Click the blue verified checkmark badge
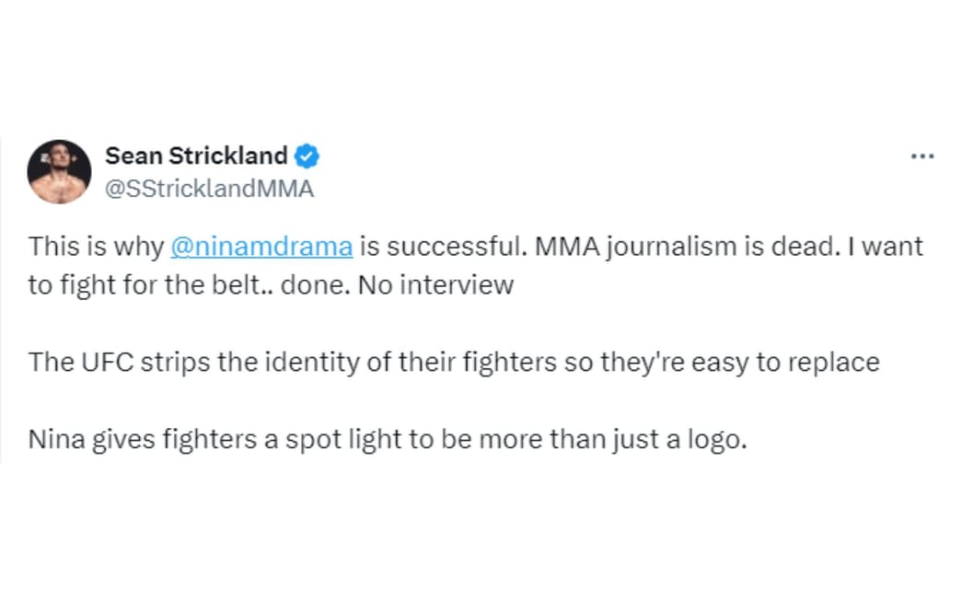The height and width of the screenshot is (601, 962). (307, 156)
